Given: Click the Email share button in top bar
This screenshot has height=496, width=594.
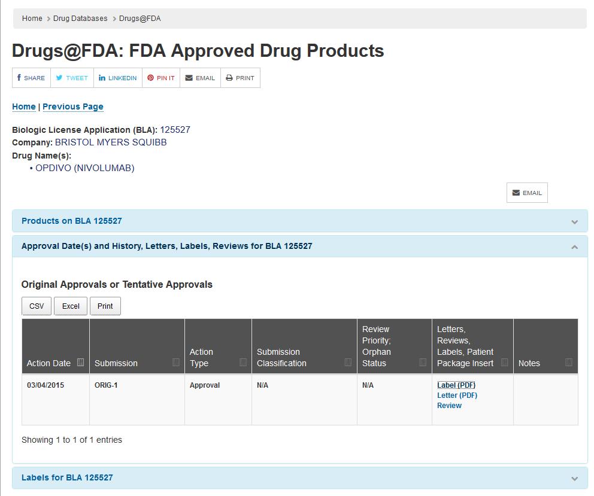Looking at the screenshot, I should click(200, 78).
